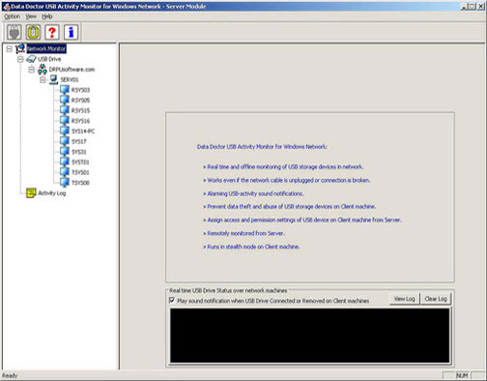Select the SYS17 client monitor icon

65,141
